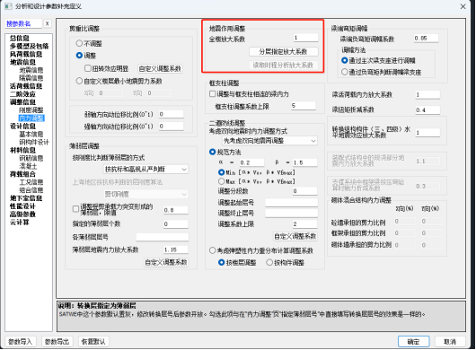Edit 框支柱调整系数上限 value 5
The height and width of the screenshot is (350, 476).
pyautogui.click(x=304, y=106)
